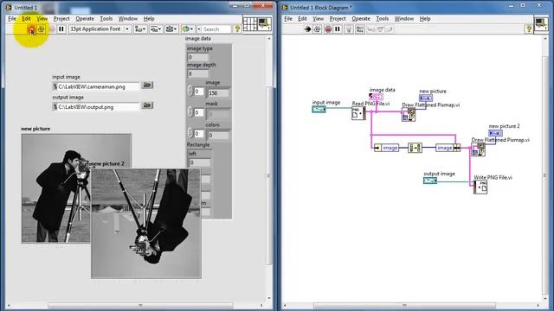Select the new picture 2 indicator terminal
The height and width of the screenshot is (311, 554).
click(495, 133)
